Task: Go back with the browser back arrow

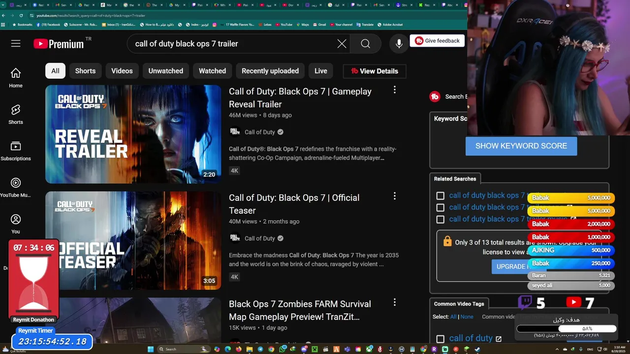Action: pyautogui.click(x=3, y=15)
